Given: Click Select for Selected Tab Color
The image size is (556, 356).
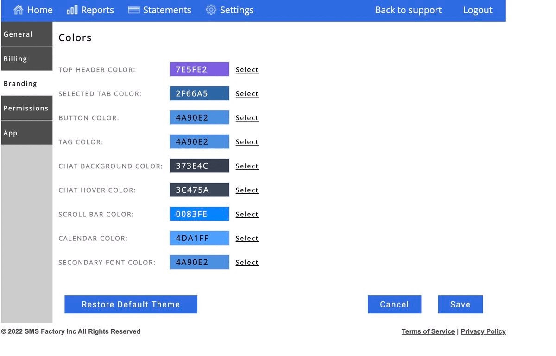Looking at the screenshot, I should (x=247, y=93).
